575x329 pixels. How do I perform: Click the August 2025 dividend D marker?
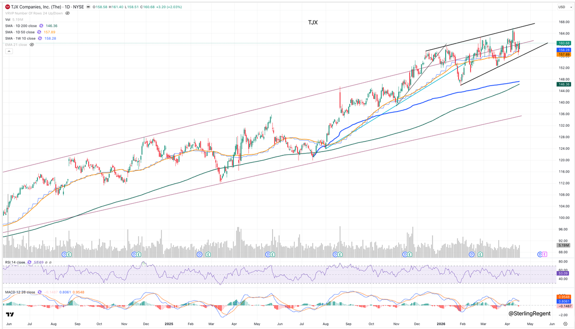[x=336, y=254]
